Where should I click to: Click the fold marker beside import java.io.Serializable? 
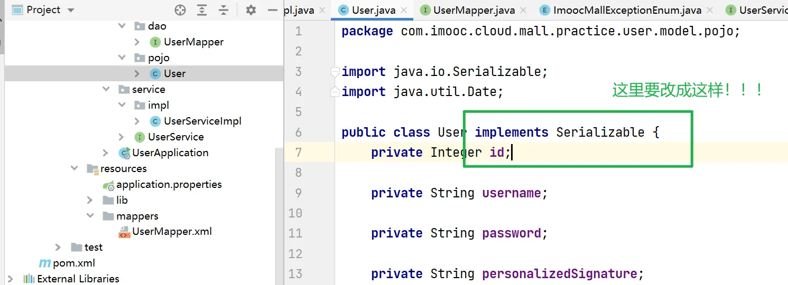click(334, 72)
